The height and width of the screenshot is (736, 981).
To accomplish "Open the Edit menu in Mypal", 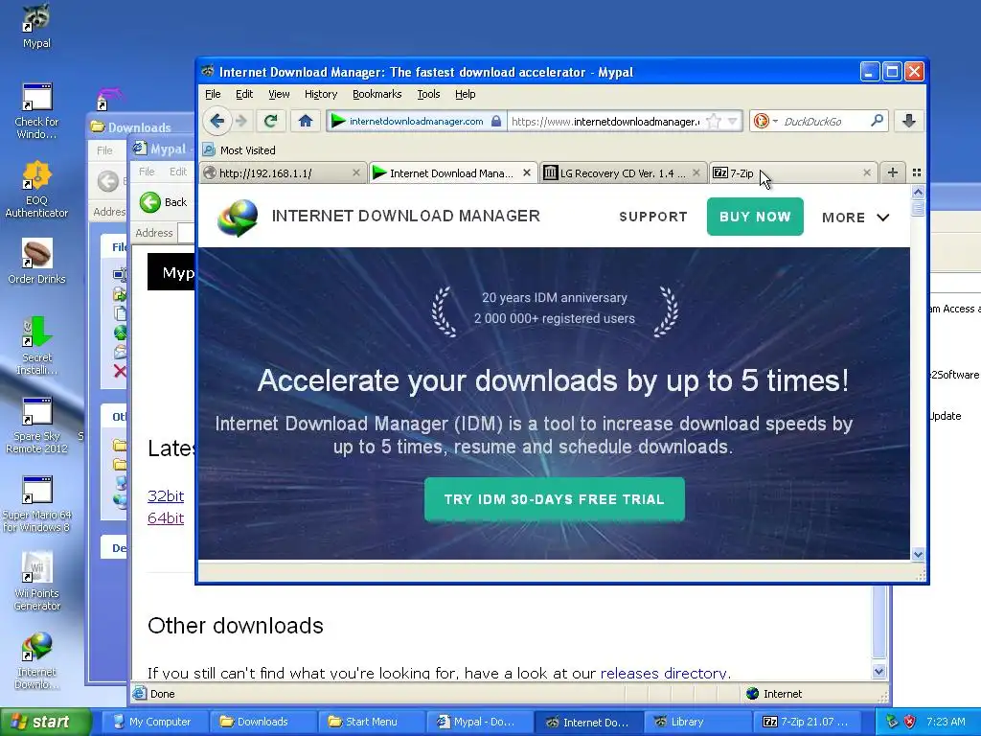I will 244,94.
